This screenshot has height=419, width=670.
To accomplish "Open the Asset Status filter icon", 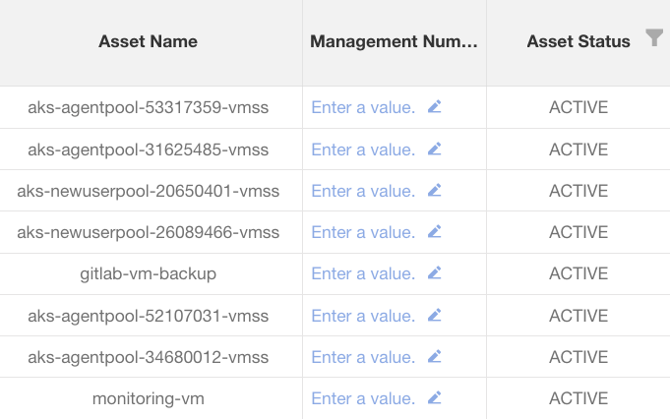I will tap(654, 38).
